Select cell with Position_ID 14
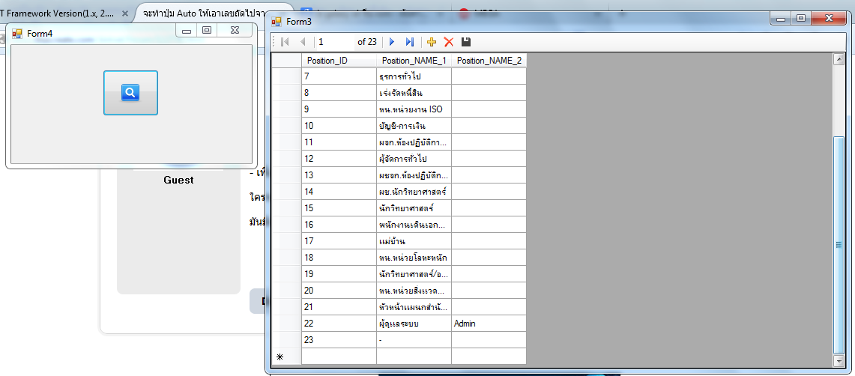Image resolution: width=855 pixels, height=376 pixels. click(339, 191)
